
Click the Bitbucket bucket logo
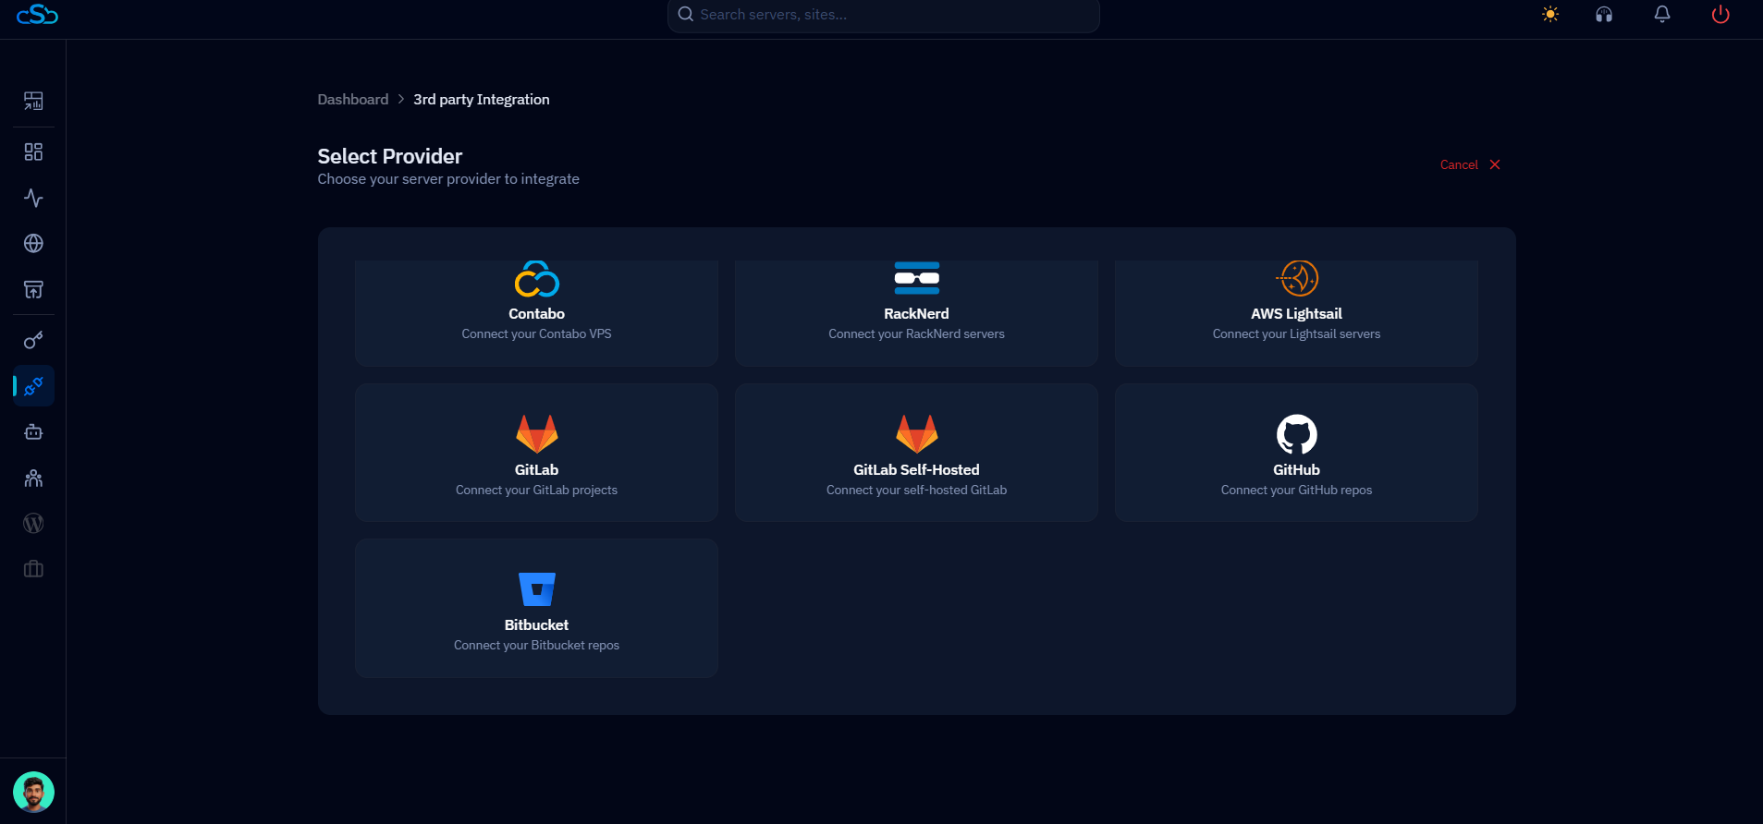pos(537,589)
